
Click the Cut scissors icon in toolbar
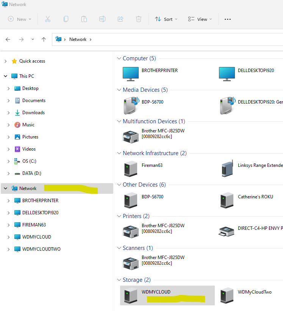pyautogui.click(x=48, y=19)
